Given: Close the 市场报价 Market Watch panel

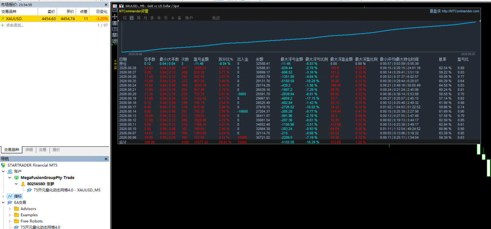Looking at the screenshot, I should [x=106, y=5].
